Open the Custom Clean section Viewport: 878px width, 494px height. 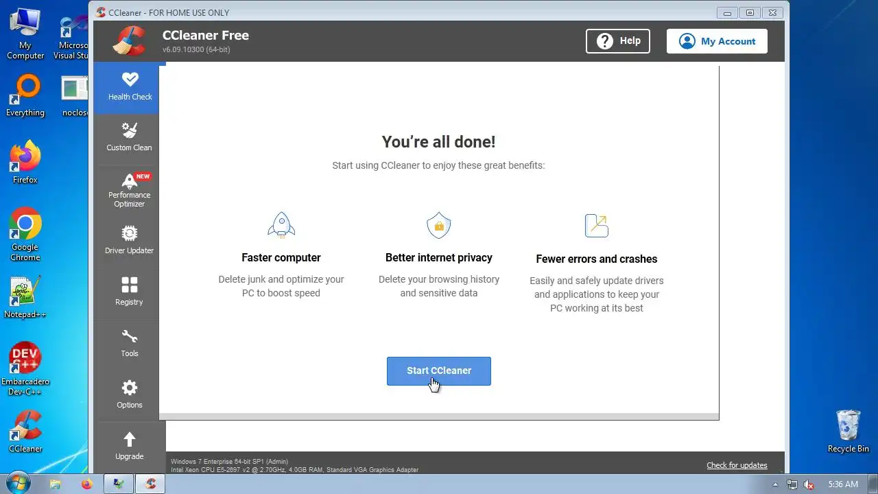click(129, 137)
